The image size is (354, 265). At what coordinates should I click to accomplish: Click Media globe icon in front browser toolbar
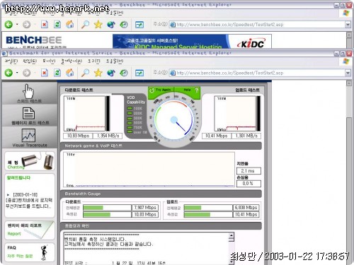(111, 73)
